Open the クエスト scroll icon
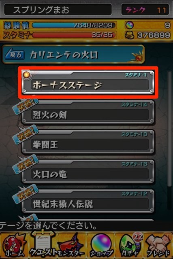The width and height of the screenshot is (173, 259). point(43,244)
